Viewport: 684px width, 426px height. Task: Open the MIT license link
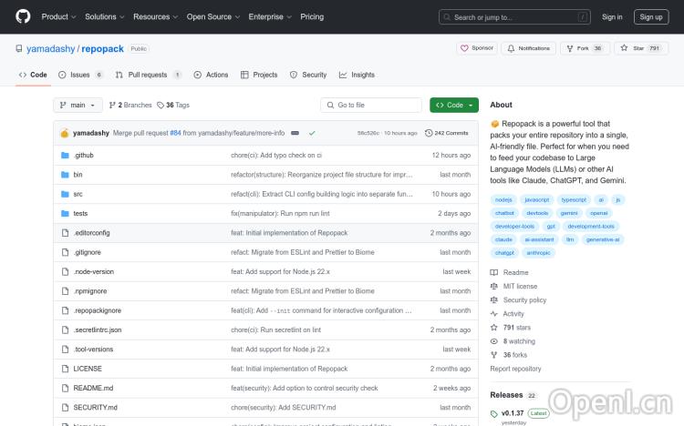pos(520,286)
